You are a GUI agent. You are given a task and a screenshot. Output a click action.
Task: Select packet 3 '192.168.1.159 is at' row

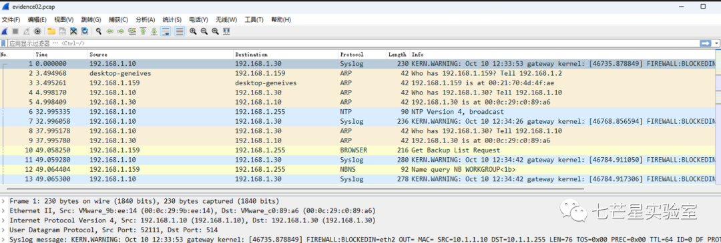point(358,83)
